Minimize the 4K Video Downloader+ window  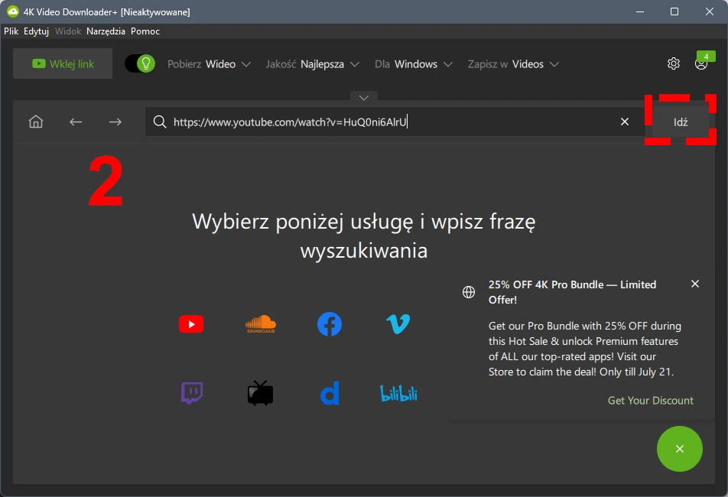point(640,11)
